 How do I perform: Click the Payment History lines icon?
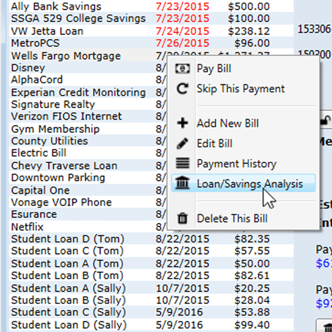[182, 163]
